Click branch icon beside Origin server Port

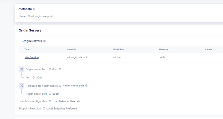click(21, 69)
